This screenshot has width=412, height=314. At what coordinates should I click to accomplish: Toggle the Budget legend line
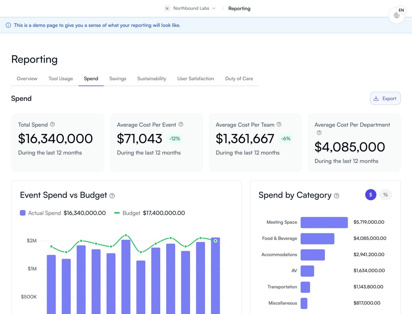point(117,213)
